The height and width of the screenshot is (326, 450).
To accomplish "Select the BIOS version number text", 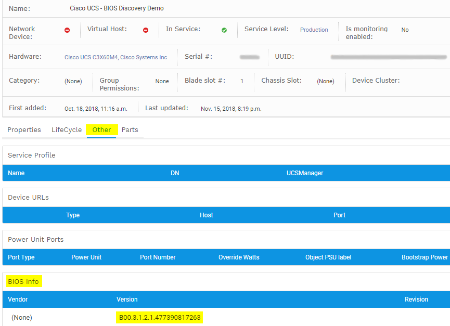I will 160,318.
